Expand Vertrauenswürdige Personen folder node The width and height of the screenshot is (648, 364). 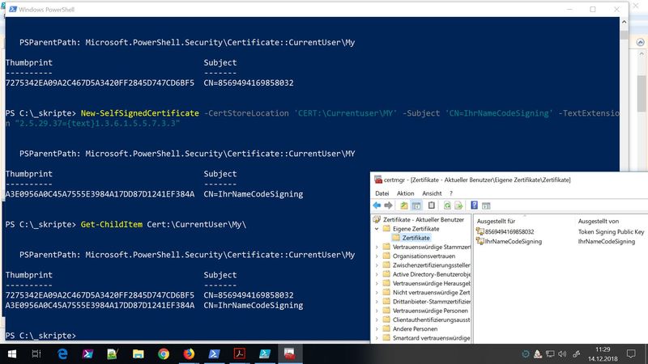coord(376,310)
